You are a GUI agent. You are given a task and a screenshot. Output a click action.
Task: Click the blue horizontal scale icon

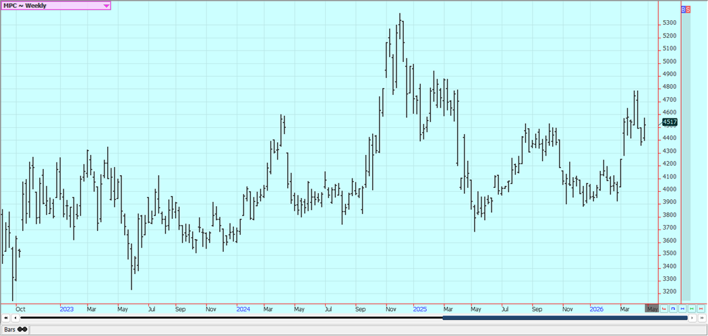682,309
